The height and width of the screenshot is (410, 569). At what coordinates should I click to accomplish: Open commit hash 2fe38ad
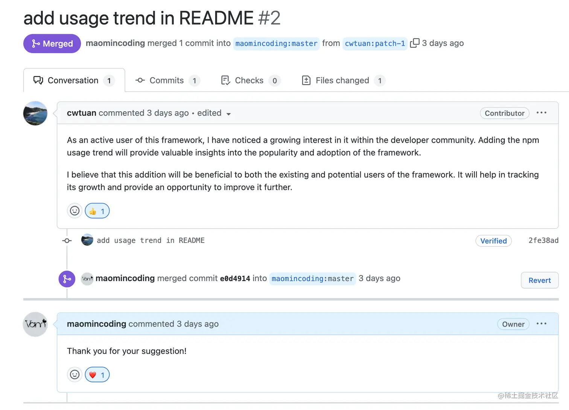point(543,241)
